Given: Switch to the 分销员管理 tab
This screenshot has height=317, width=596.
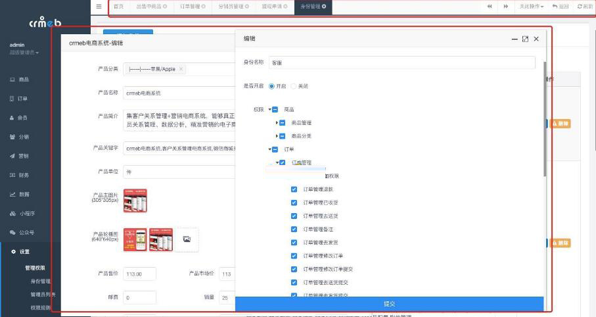Looking at the screenshot, I should (x=231, y=7).
